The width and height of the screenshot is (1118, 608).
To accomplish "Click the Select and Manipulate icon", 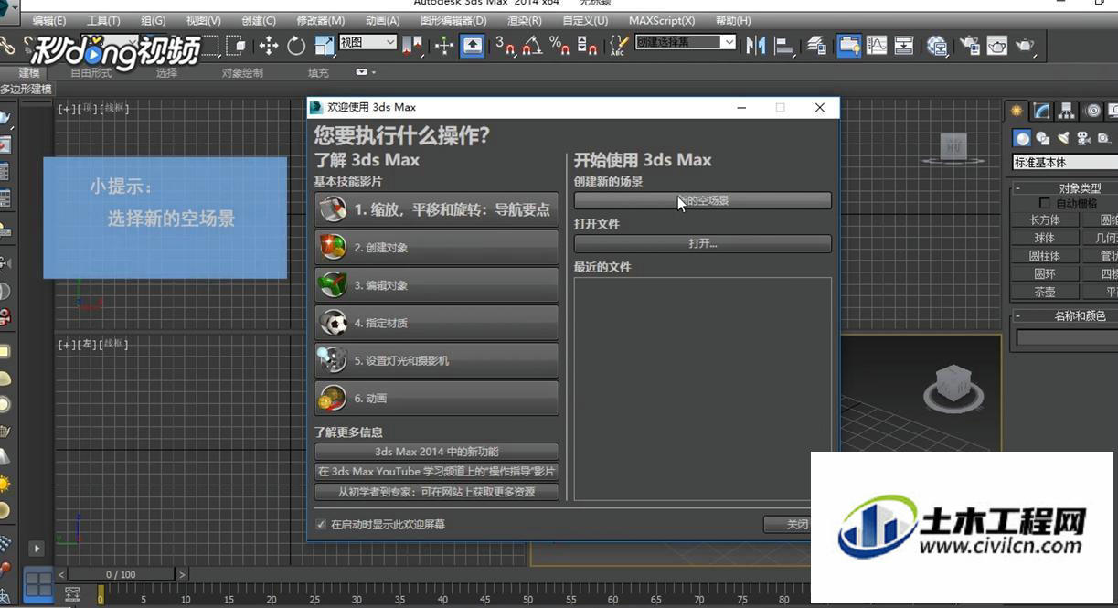I will click(x=444, y=46).
